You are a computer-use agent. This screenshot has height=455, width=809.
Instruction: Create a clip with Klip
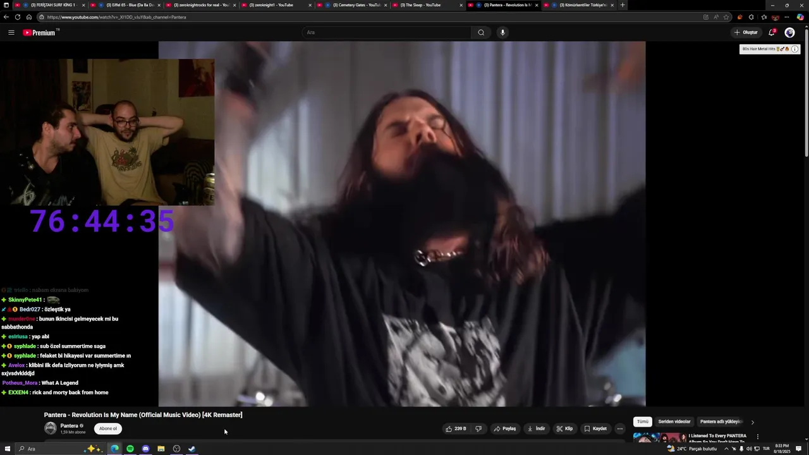point(564,428)
